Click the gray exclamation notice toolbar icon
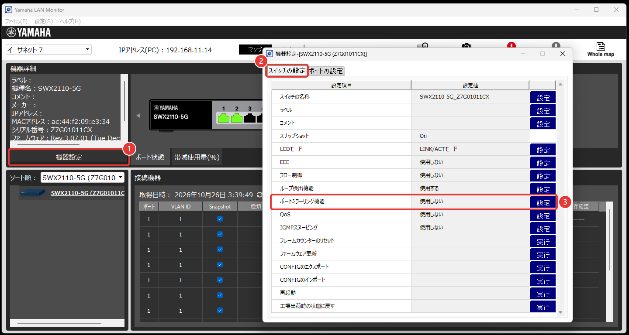 [556, 45]
